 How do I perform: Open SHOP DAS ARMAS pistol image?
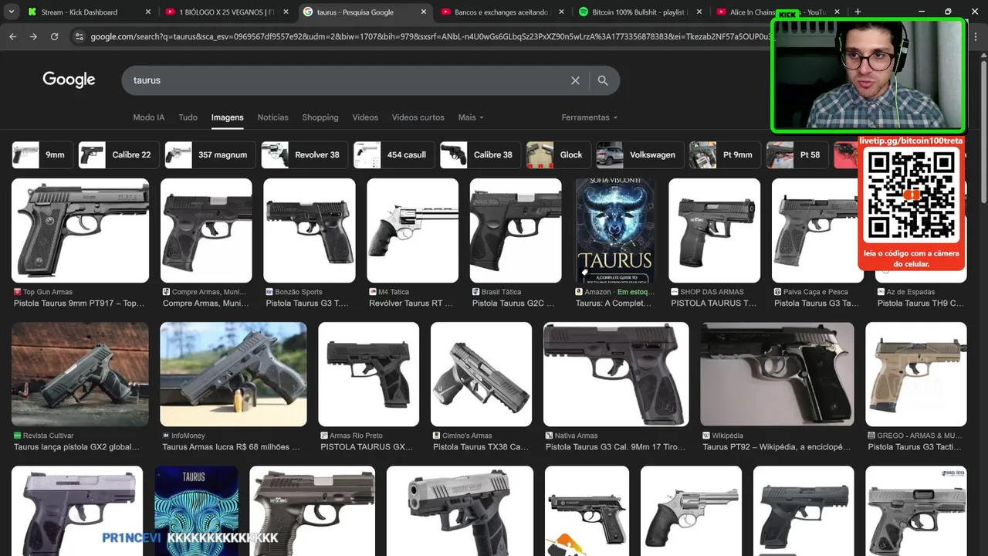point(714,231)
